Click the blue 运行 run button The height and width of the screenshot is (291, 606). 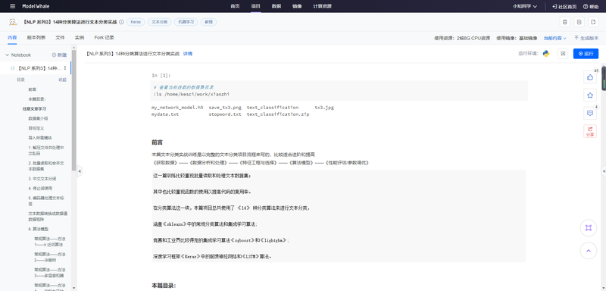[x=586, y=54]
